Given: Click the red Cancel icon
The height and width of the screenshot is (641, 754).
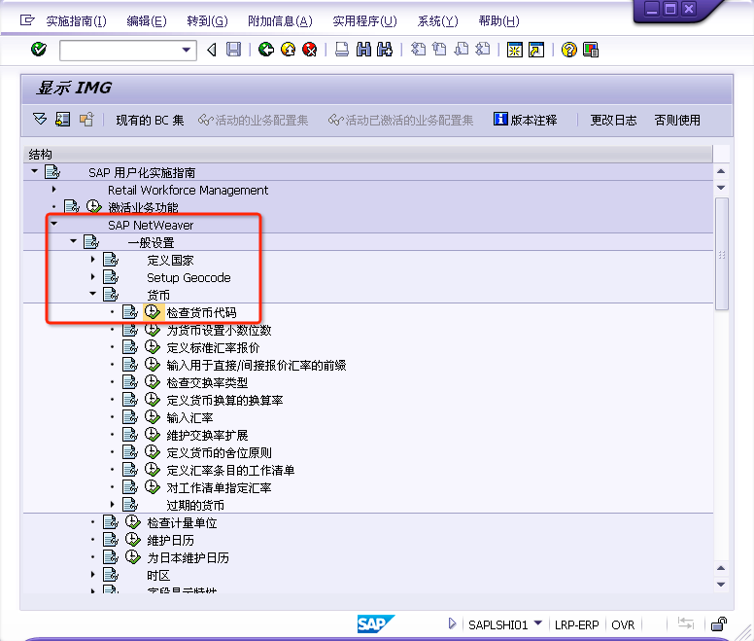Looking at the screenshot, I should click(x=310, y=49).
